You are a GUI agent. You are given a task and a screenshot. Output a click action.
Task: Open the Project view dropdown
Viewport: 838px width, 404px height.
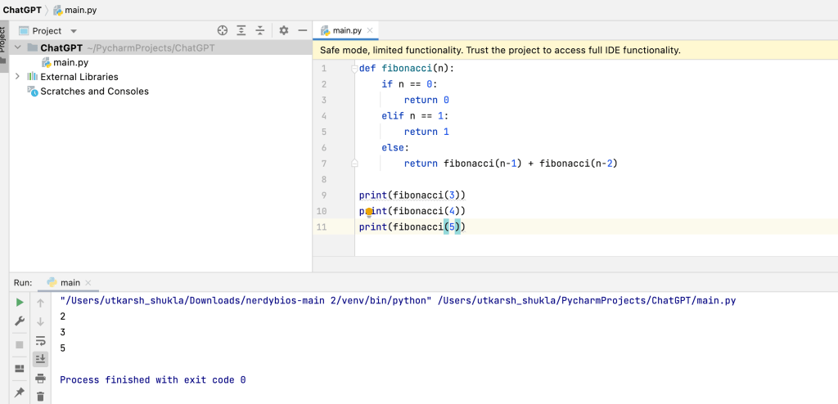click(74, 31)
